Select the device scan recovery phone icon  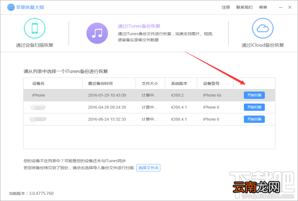point(35,28)
